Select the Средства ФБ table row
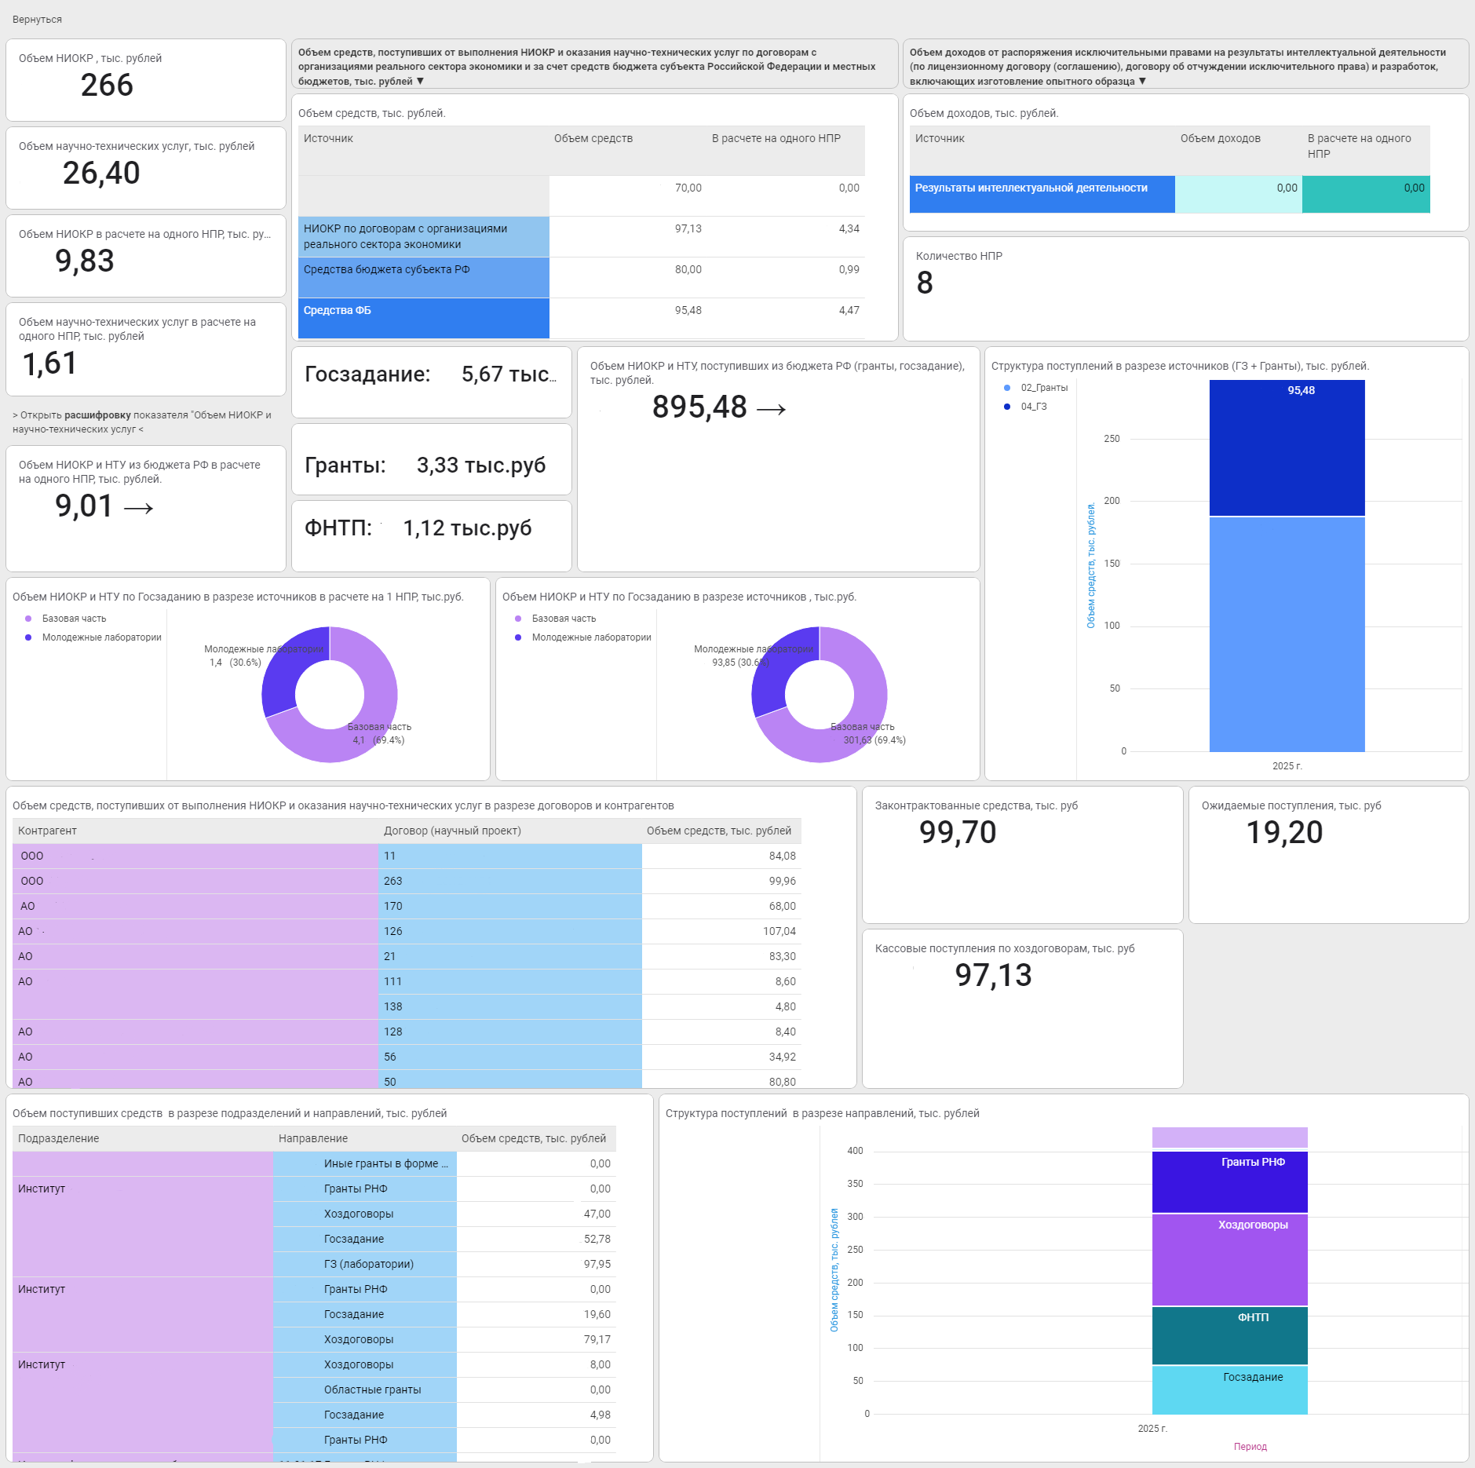Screen dimensions: 1475x1468 click(x=423, y=318)
